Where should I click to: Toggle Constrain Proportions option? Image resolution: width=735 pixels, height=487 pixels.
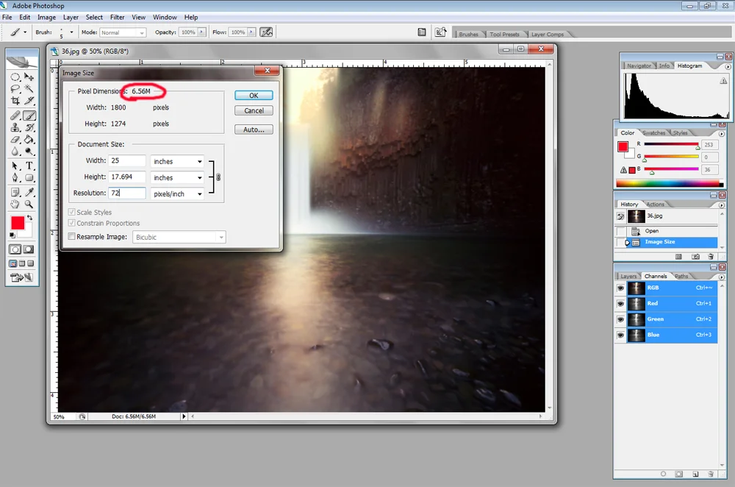coord(71,223)
